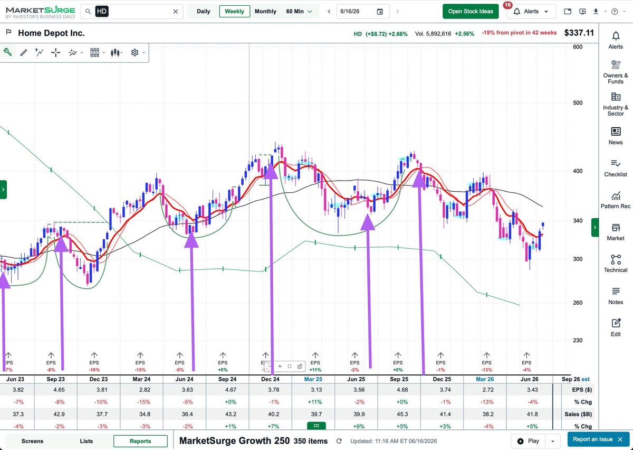Click Open Stock Ideas button
Viewport: 633px width, 450px height.
click(x=471, y=11)
